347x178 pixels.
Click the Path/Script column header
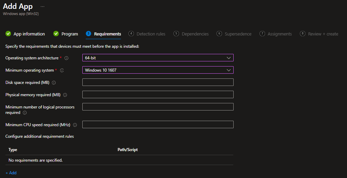128,150
